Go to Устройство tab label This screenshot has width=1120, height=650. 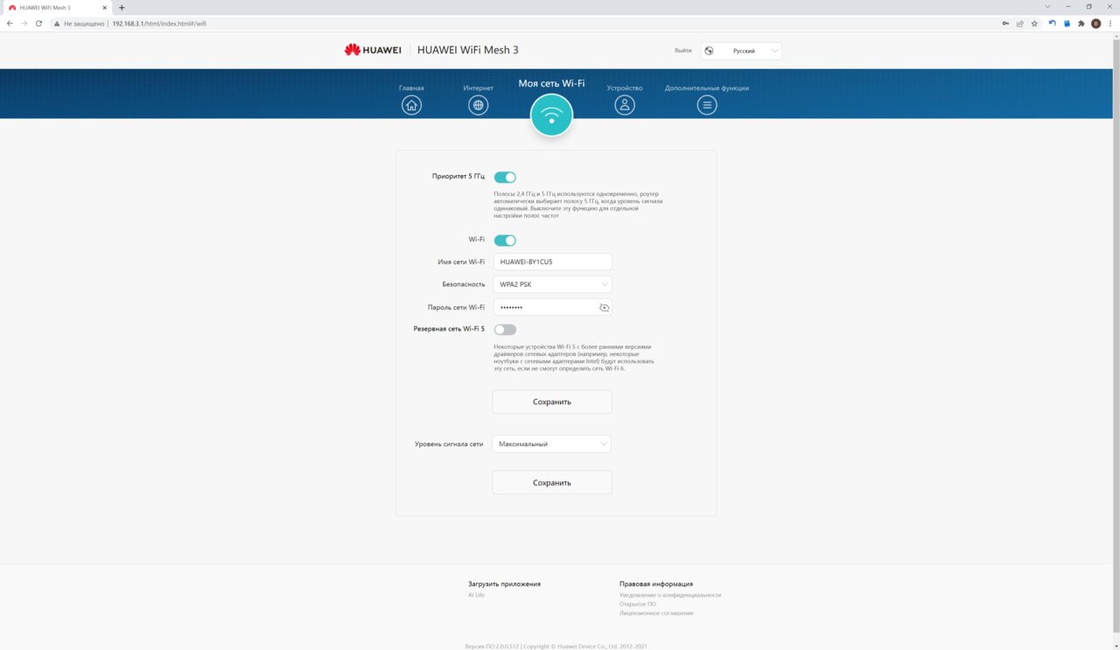625,87
